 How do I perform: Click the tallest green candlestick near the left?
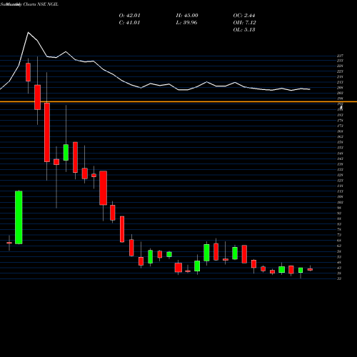[x=19, y=217]
